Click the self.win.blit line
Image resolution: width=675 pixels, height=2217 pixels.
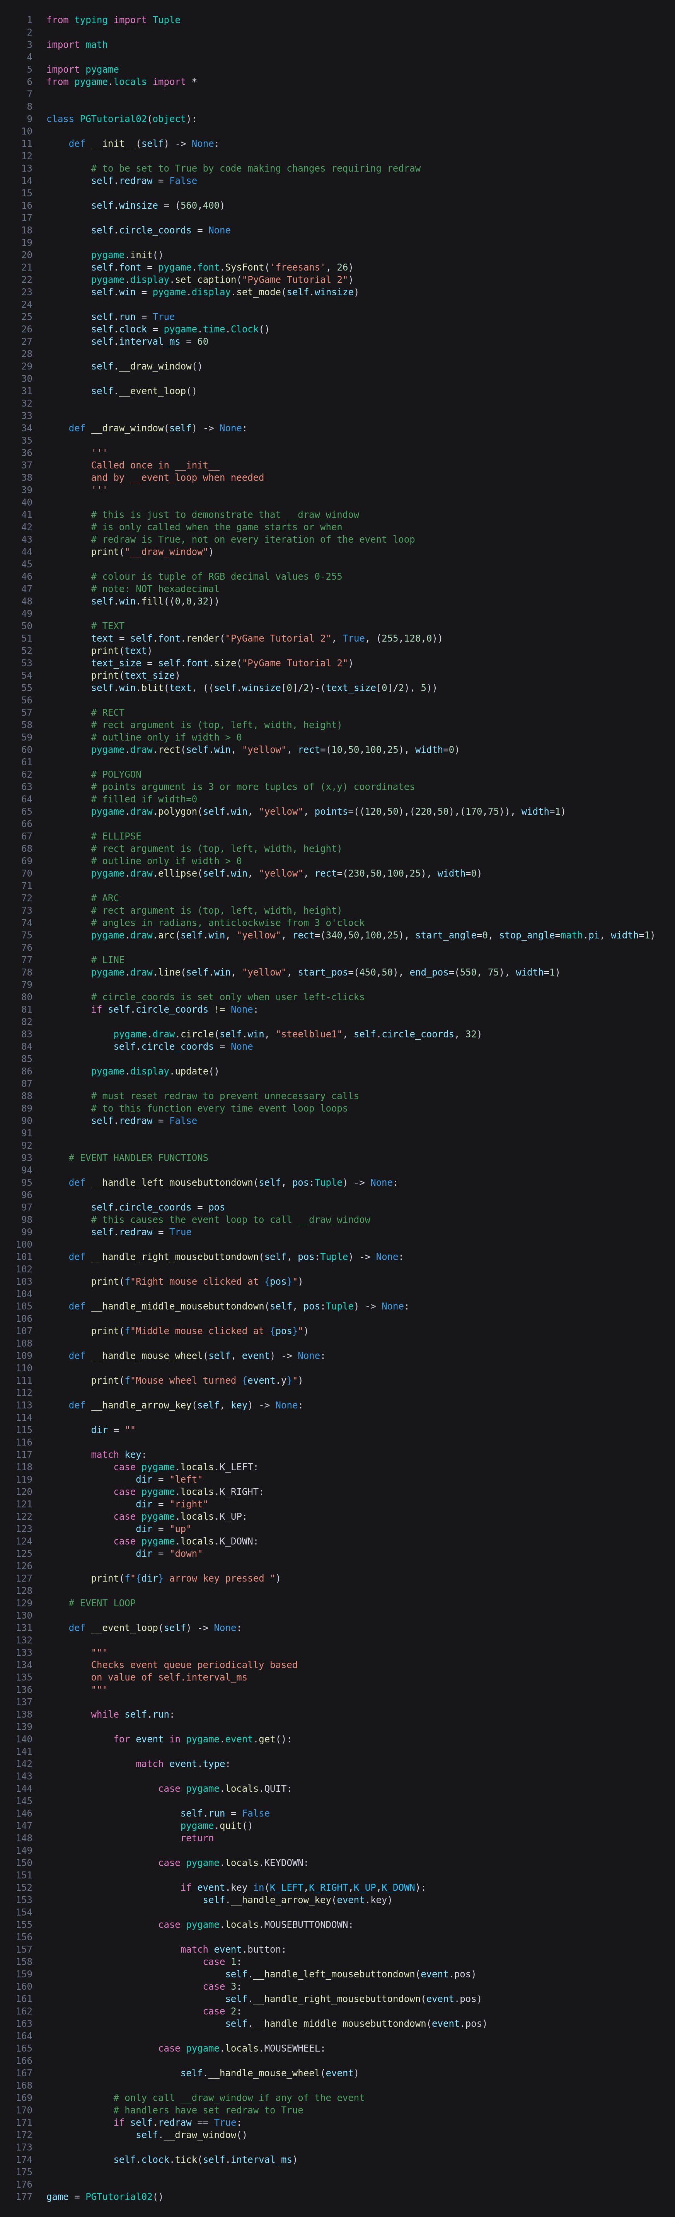click(264, 688)
